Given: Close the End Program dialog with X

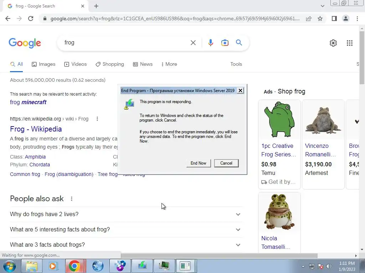Looking at the screenshot, I should click(x=241, y=91).
